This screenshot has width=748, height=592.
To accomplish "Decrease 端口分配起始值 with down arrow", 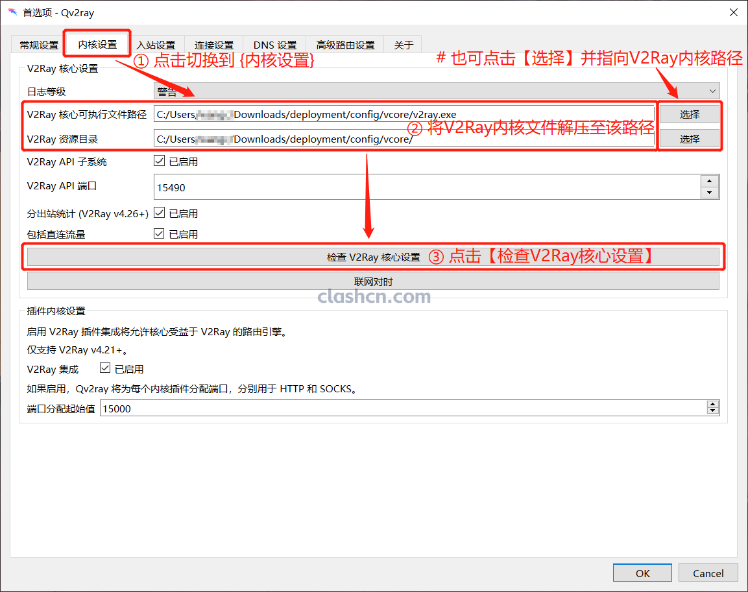I will point(713,411).
